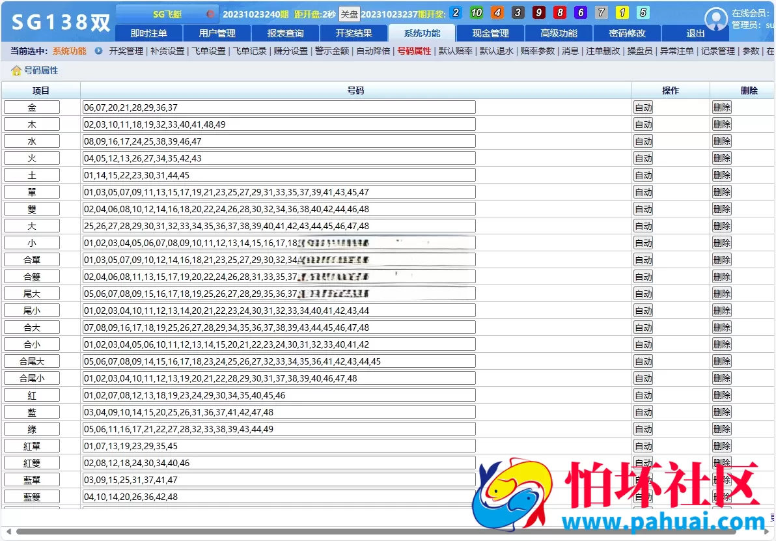Switch to the 现金管理 tab

coord(490,33)
